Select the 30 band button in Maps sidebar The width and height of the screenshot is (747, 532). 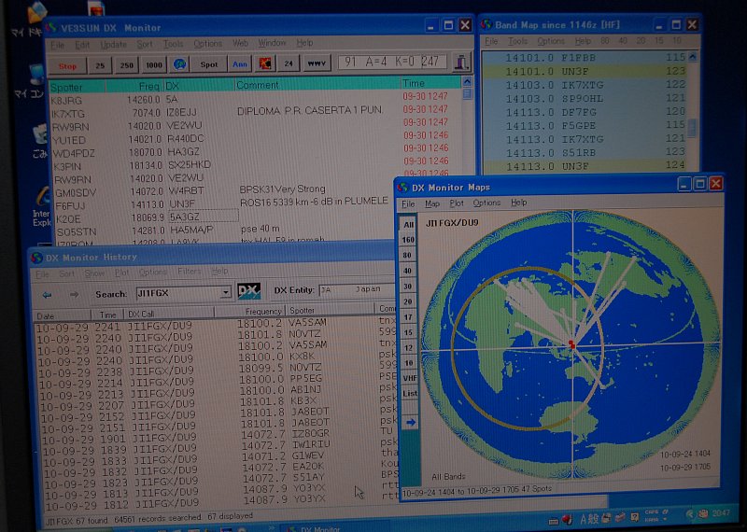point(408,287)
